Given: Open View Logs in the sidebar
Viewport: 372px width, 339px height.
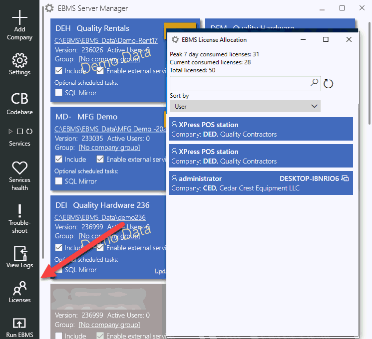Looking at the screenshot, I should pos(19,257).
